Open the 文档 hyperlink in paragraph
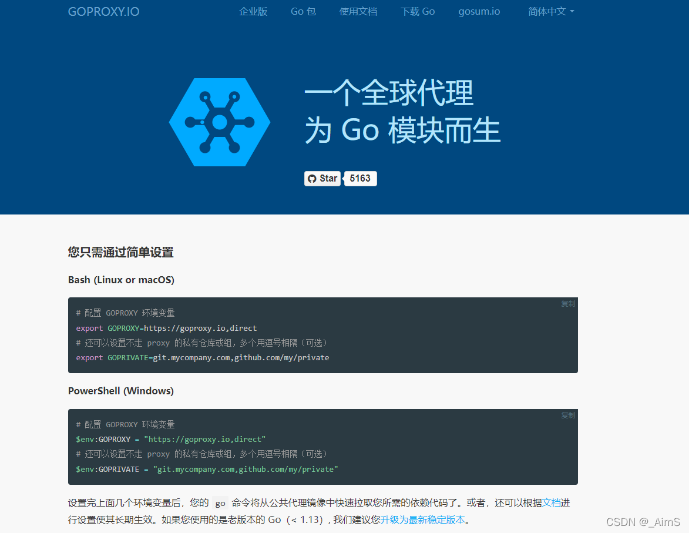 point(551,502)
